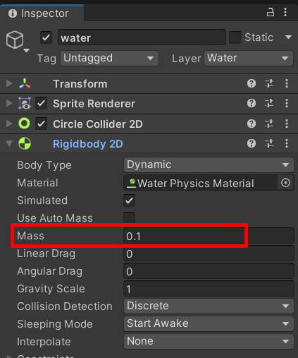Image resolution: width=298 pixels, height=358 pixels.
Task: Lock the Inspector panel with padlock icon
Action: tap(271, 12)
